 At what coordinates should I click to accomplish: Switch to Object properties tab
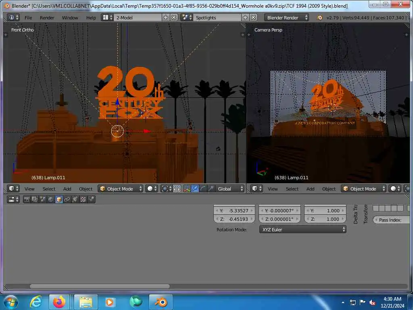[59, 199]
